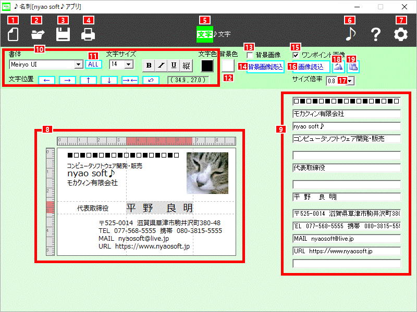
Task: Edit the 平 野 良 明 name field
Action: pos(347,197)
